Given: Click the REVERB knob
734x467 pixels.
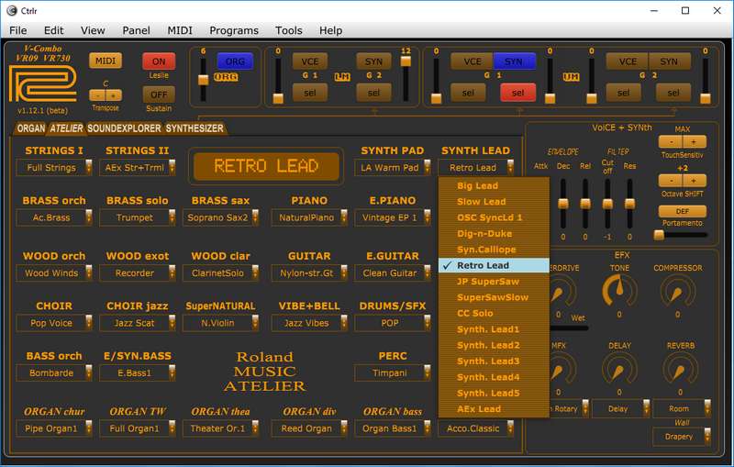Looking at the screenshot, I should [x=680, y=369].
